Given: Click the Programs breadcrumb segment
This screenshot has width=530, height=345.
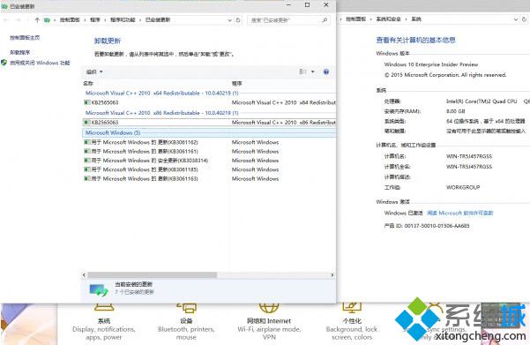Looking at the screenshot, I should point(95,20).
